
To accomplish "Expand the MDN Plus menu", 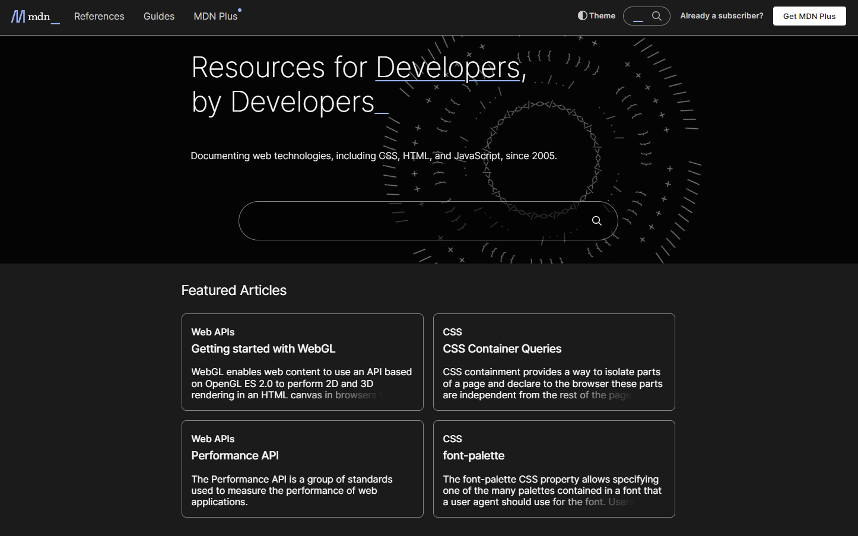I will tap(215, 16).
